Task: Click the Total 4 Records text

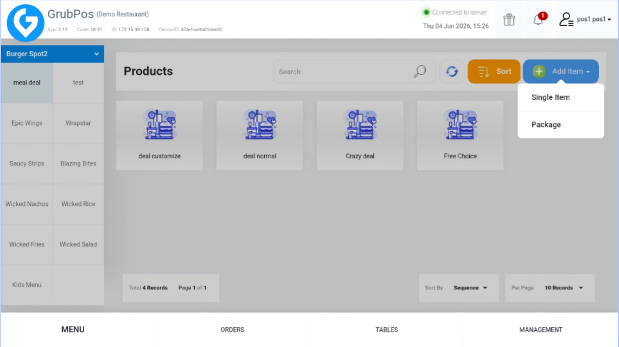Action: tap(148, 288)
